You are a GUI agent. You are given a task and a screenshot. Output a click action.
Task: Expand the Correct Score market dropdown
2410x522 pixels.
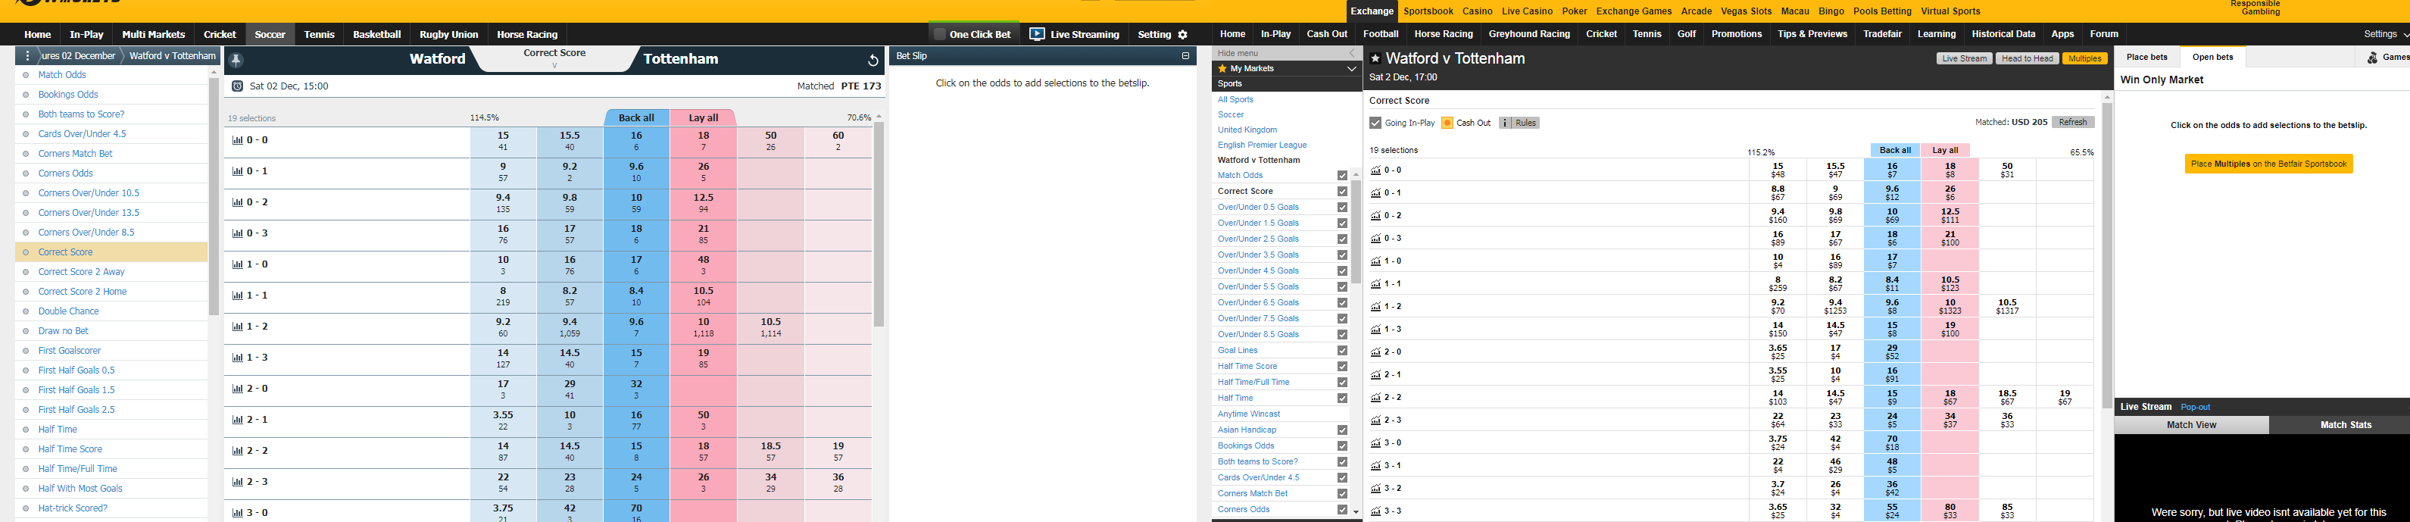point(555,58)
